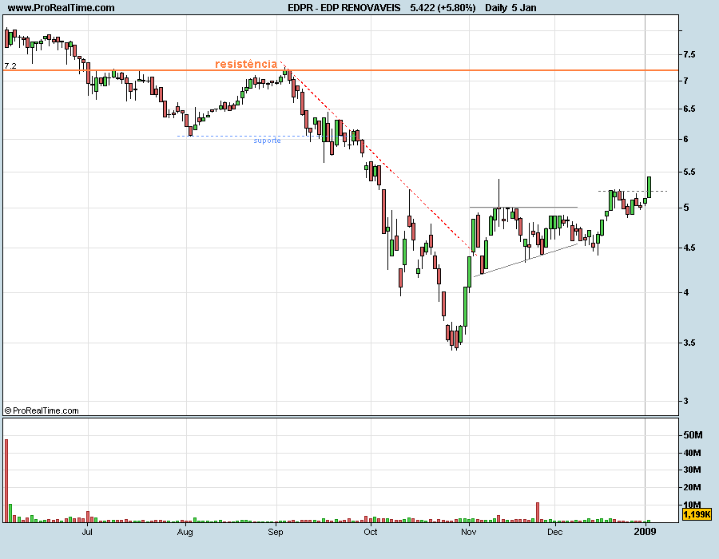Select the Oct month label
The image size is (719, 559).
[371, 532]
